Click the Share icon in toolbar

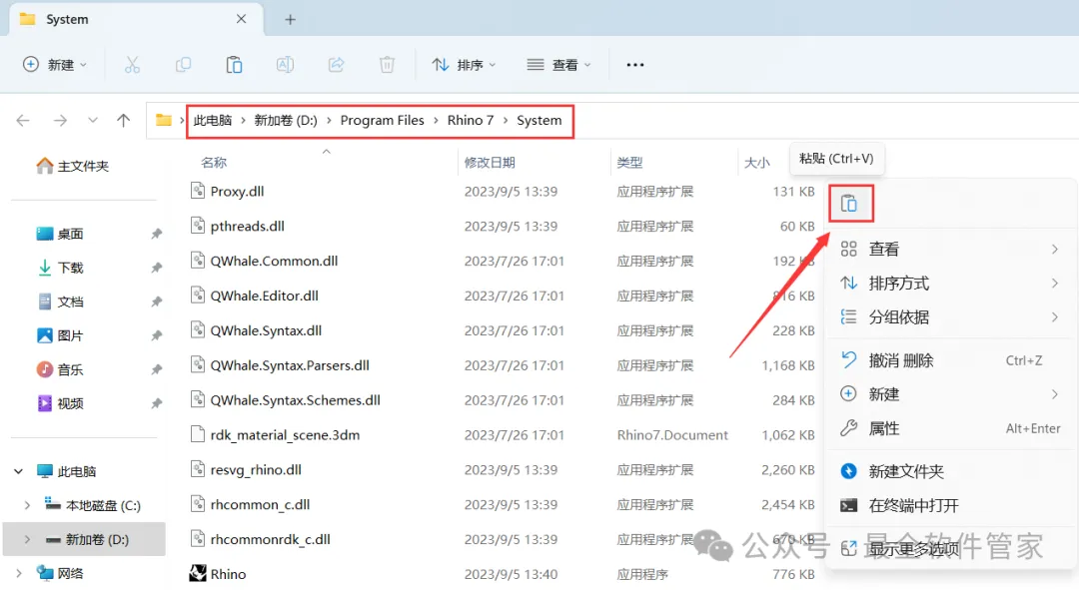point(336,65)
